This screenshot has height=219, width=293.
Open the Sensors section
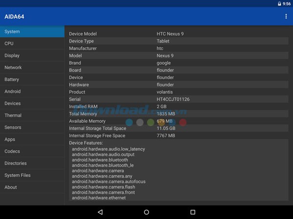[x=32, y=128]
